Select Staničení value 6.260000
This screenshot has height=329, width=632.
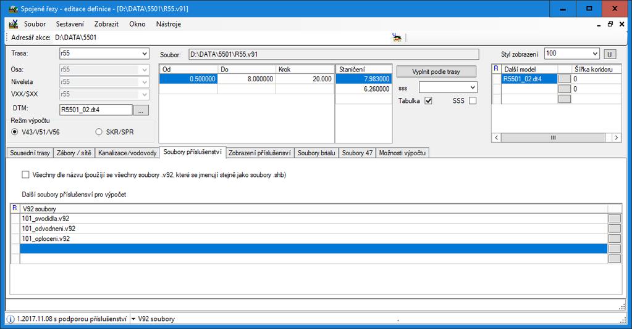pyautogui.click(x=363, y=89)
